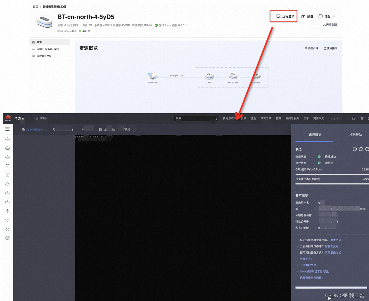The height and width of the screenshot is (301, 369).
Task: Click the refresh icon at status row end
Action: [x=367, y=149]
